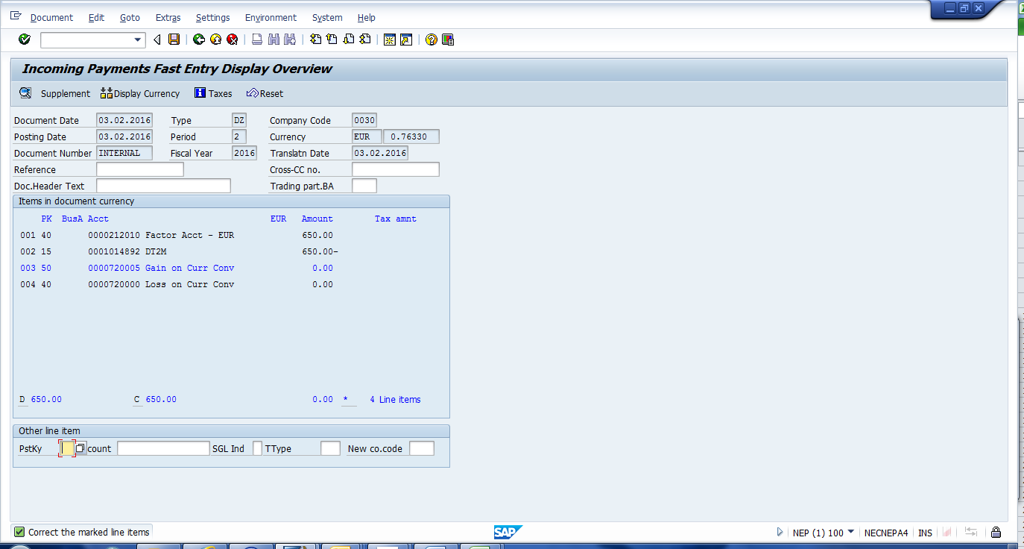
Task: Click the Display Currency button
Action: 140,93
